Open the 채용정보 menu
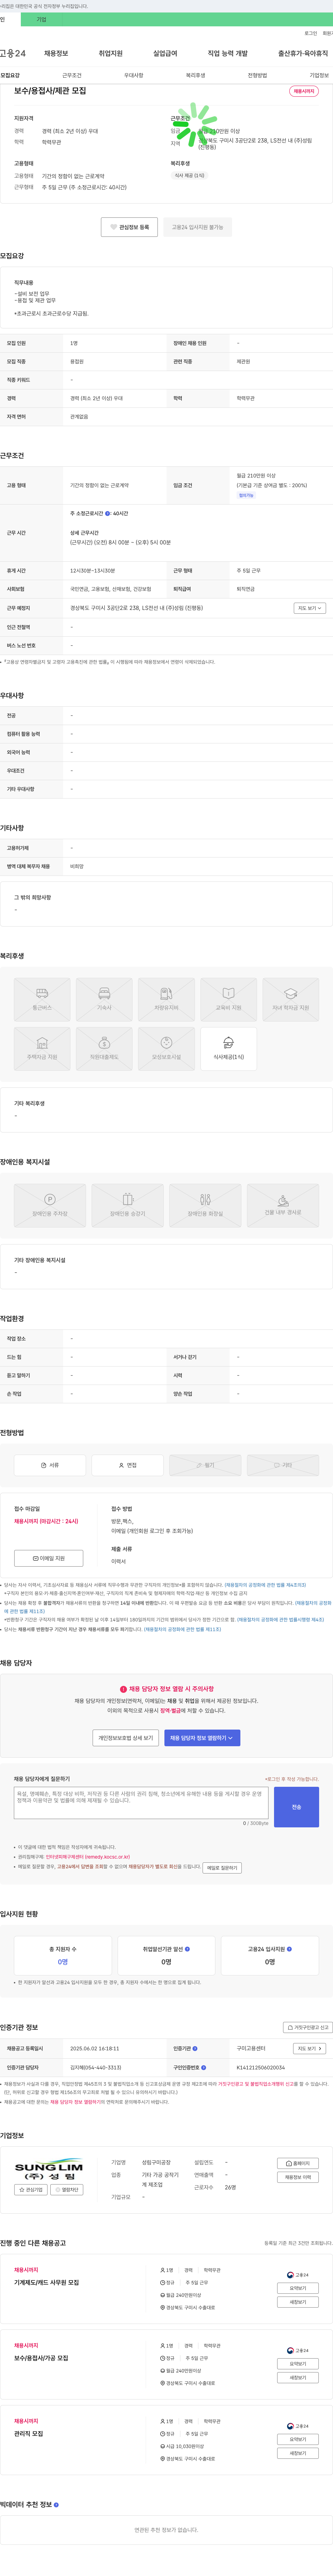The height and width of the screenshot is (2576, 333). 56,53
